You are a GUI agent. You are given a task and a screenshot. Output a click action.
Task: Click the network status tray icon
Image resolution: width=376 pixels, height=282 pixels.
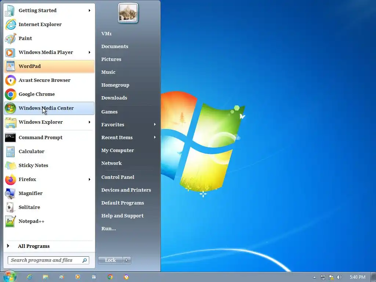coord(323,278)
